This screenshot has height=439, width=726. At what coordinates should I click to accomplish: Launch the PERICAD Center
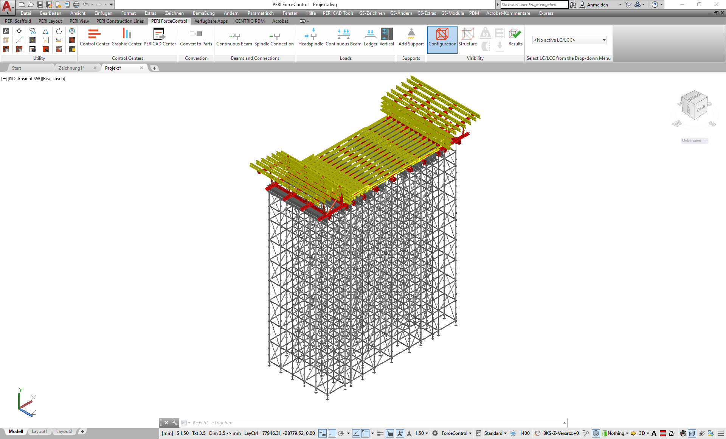click(160, 38)
